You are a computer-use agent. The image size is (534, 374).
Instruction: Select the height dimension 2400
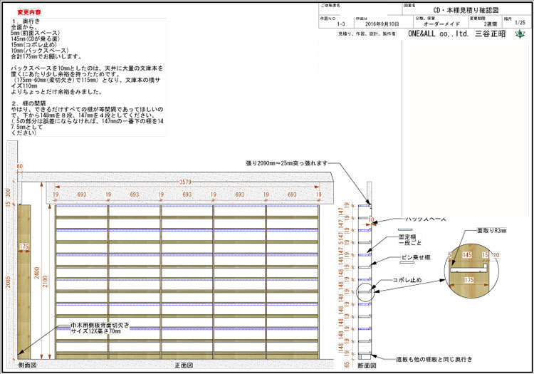37,273
